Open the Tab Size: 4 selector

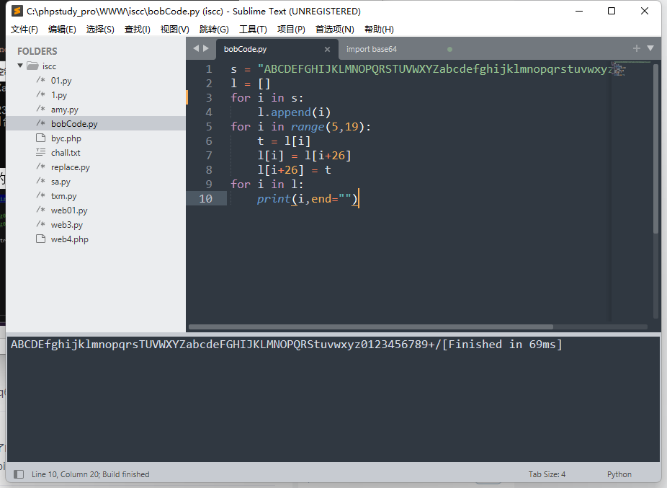point(547,474)
